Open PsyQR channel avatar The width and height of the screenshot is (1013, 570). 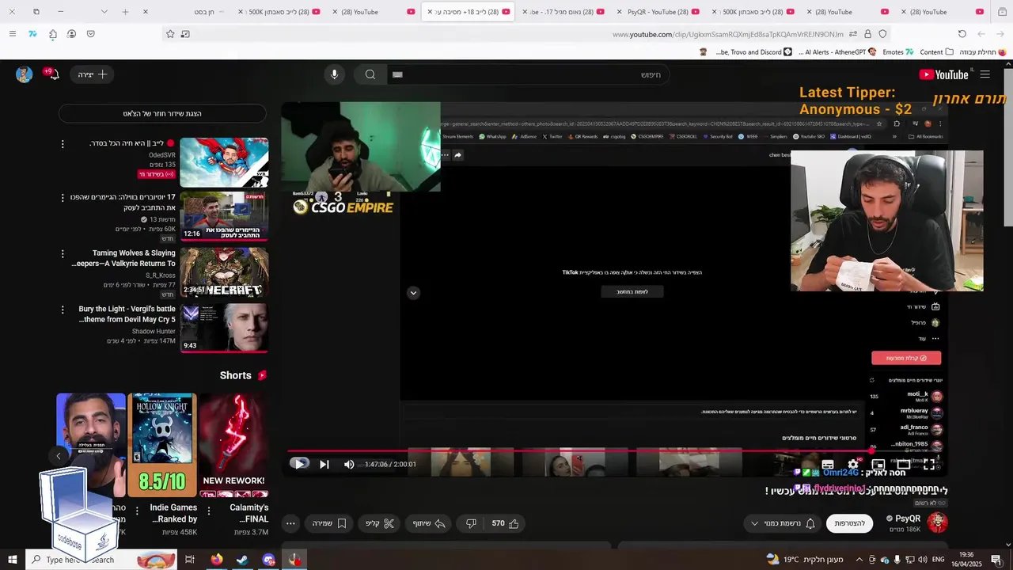click(938, 522)
